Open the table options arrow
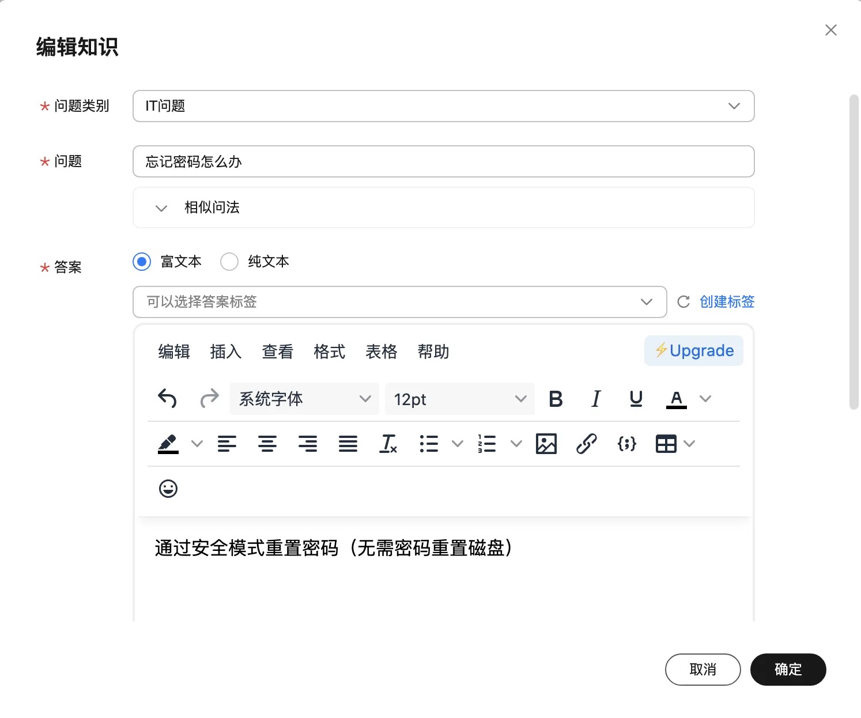The image size is (861, 718). 689,444
